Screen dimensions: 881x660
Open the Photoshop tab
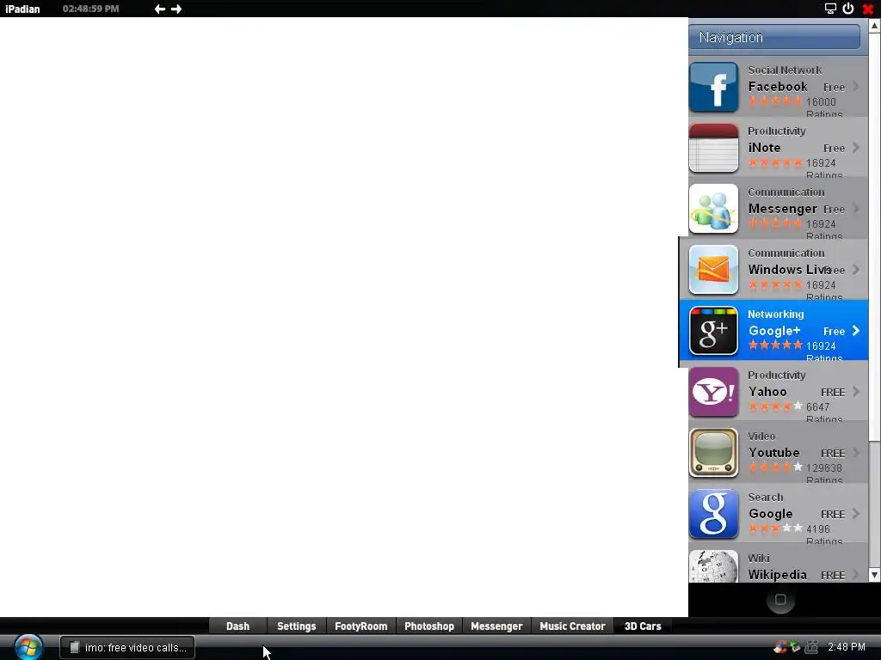click(429, 626)
